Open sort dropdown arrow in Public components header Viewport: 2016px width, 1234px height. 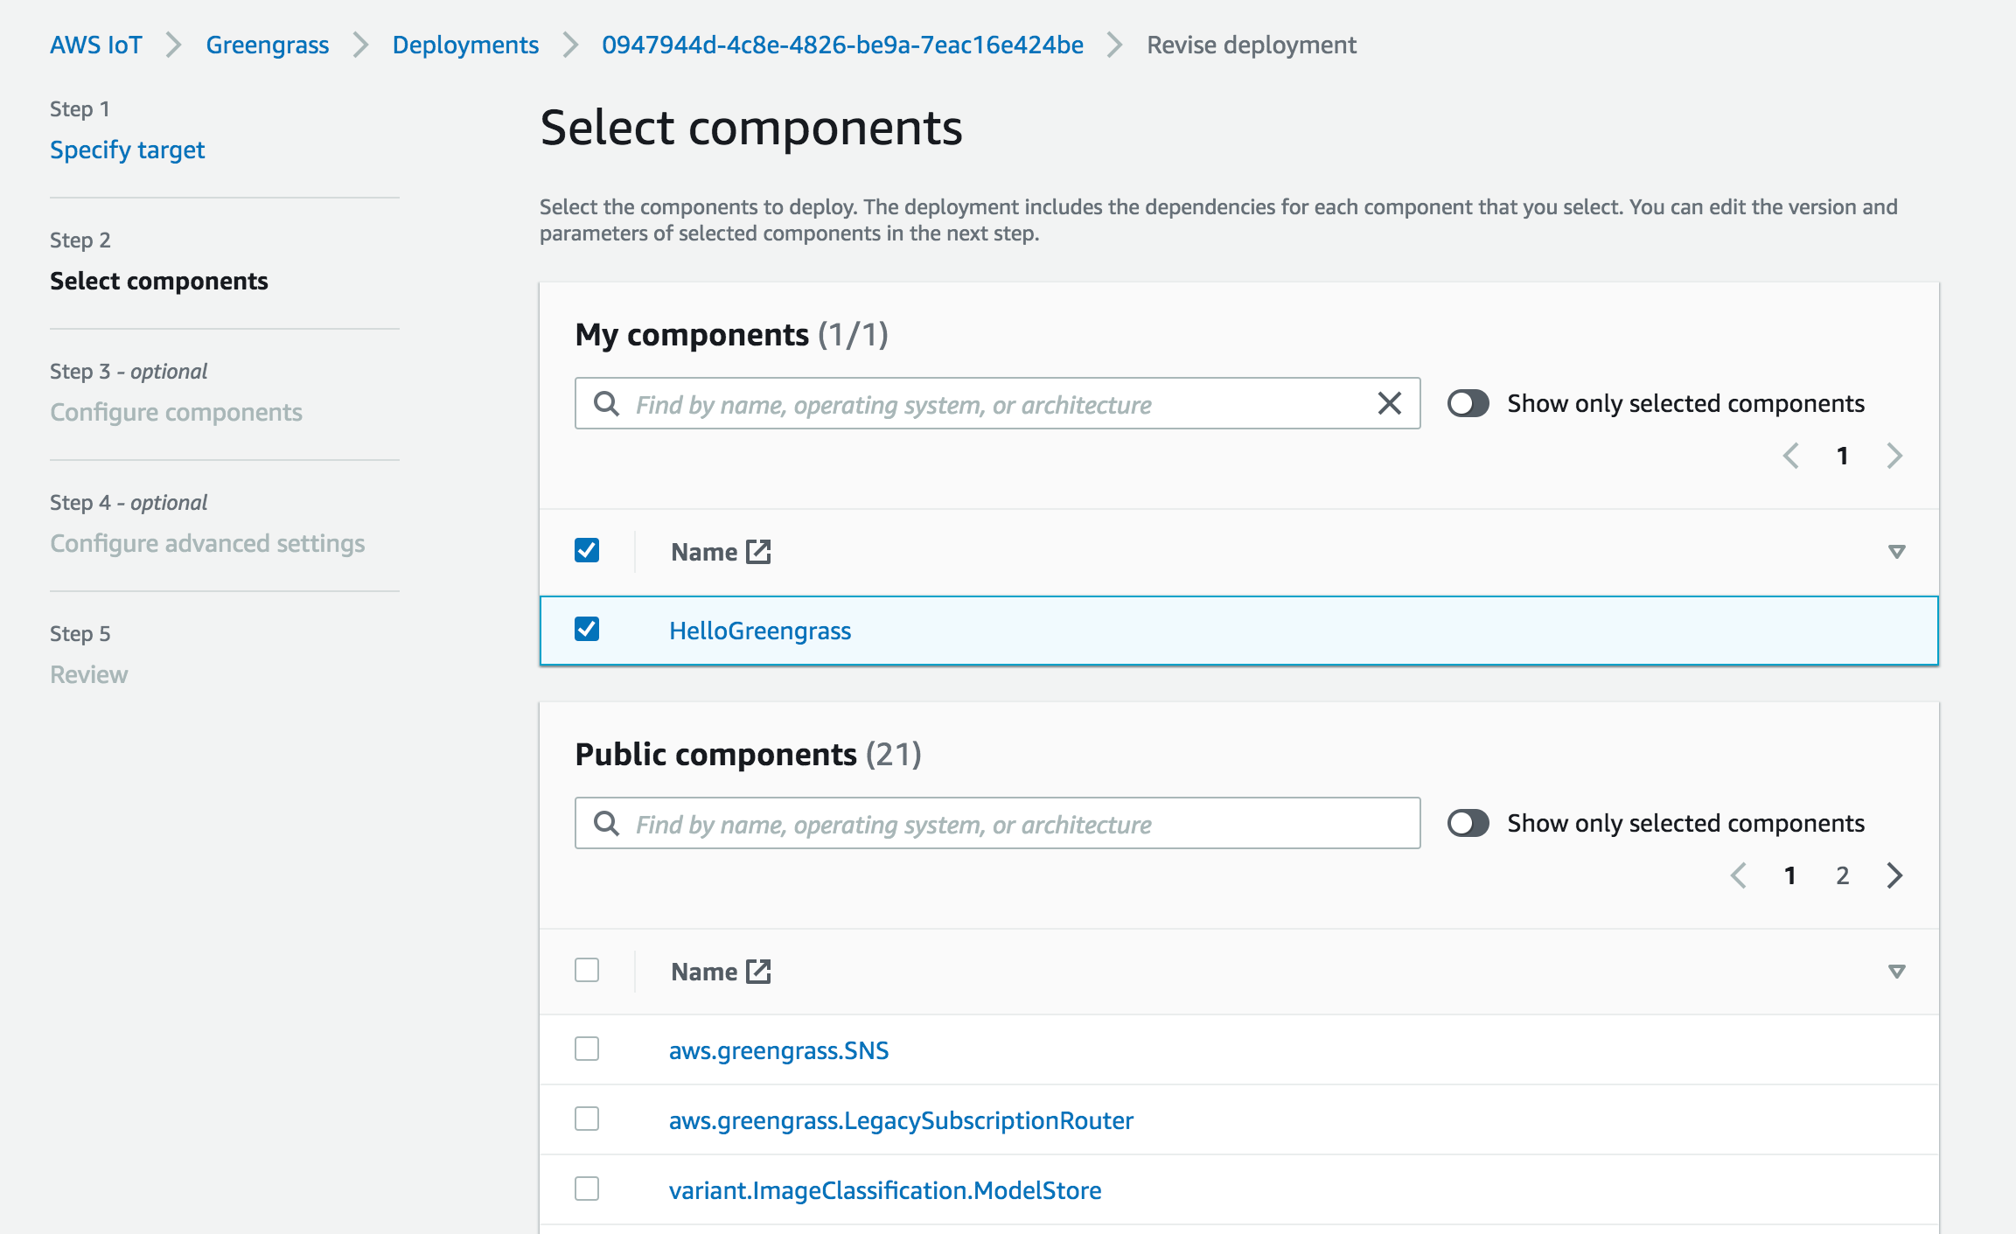coord(1896,972)
